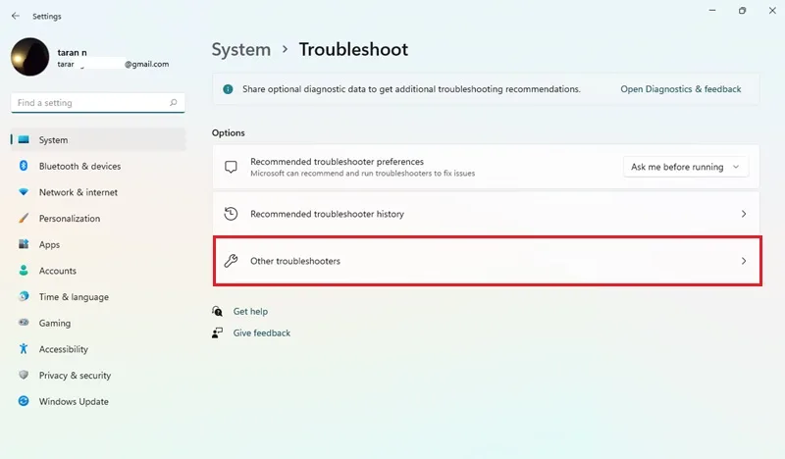Click the clock history icon for troubleshooter history

pyautogui.click(x=231, y=214)
